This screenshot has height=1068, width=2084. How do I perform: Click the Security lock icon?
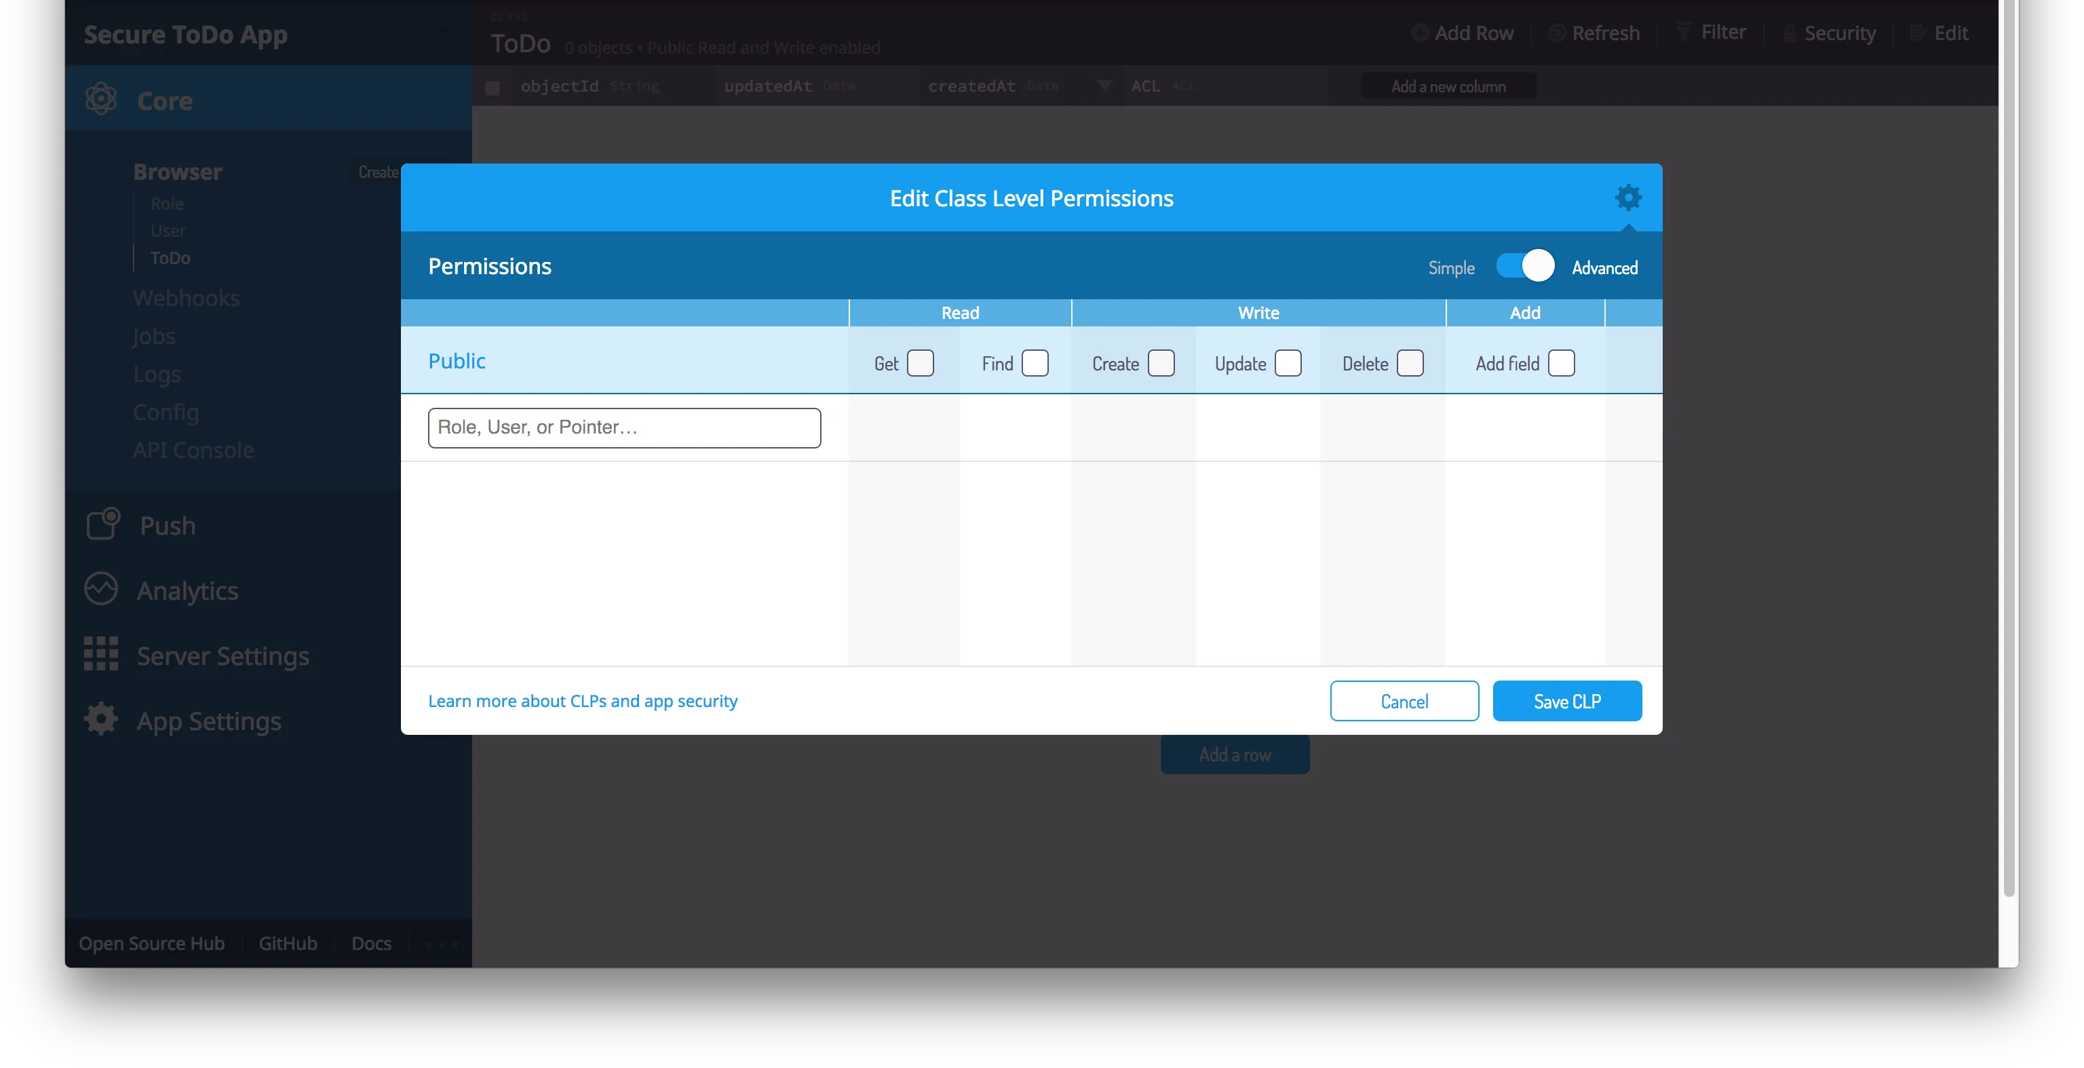point(1790,33)
